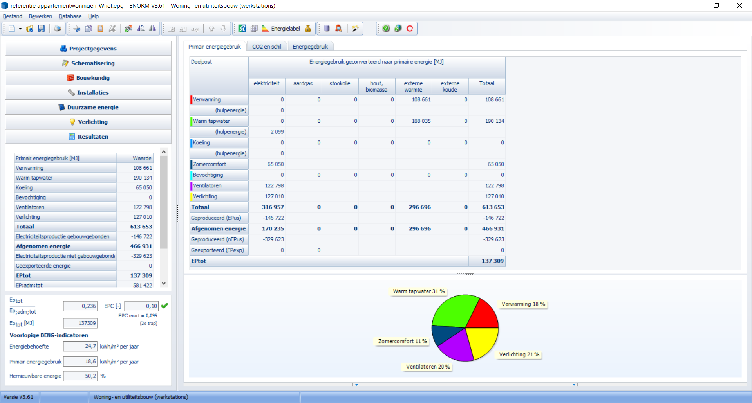Image resolution: width=752 pixels, height=403 pixels.
Task: Click the red refresh circle icon
Action: [x=410, y=29]
